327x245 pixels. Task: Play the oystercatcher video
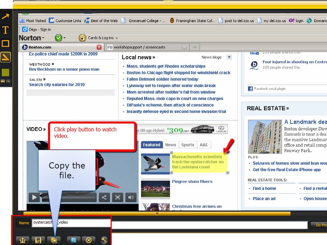tap(34, 197)
